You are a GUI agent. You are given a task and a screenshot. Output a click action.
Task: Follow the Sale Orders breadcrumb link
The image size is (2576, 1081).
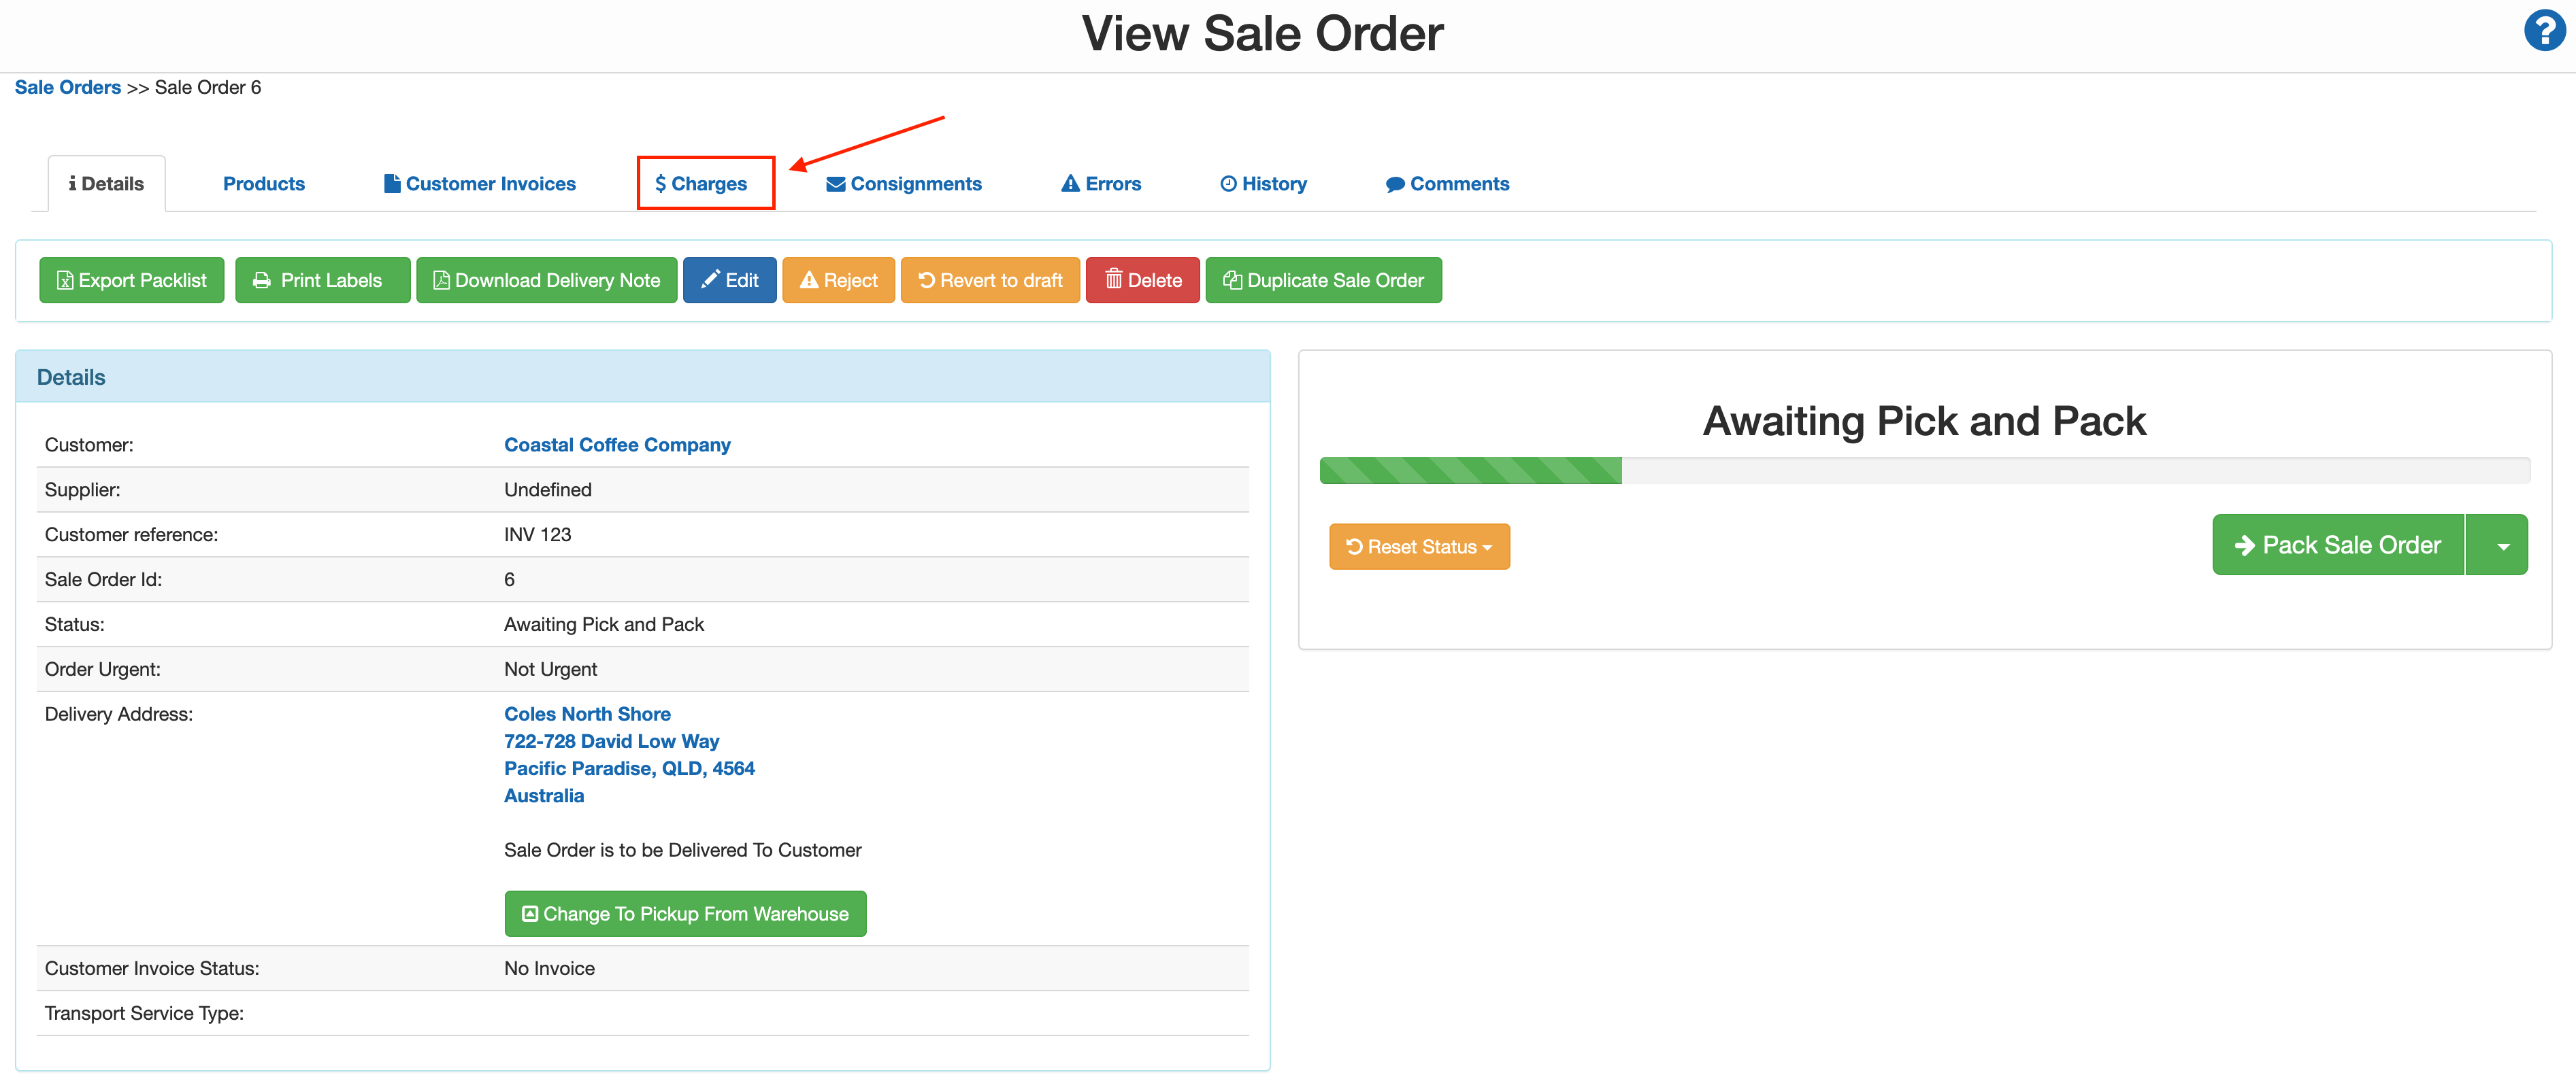click(x=67, y=87)
